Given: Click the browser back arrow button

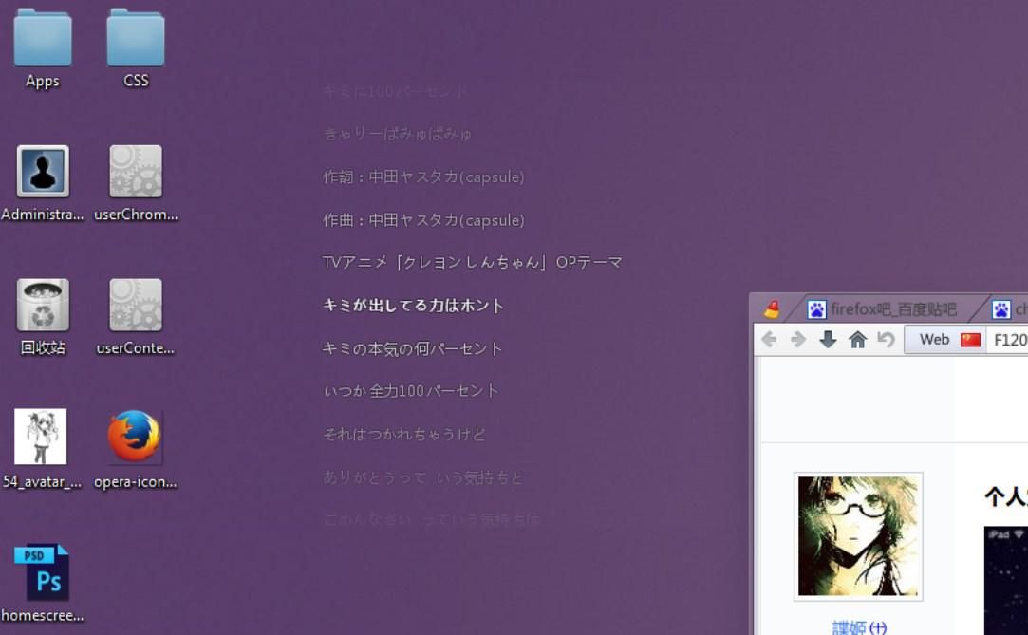Looking at the screenshot, I should click(x=769, y=340).
